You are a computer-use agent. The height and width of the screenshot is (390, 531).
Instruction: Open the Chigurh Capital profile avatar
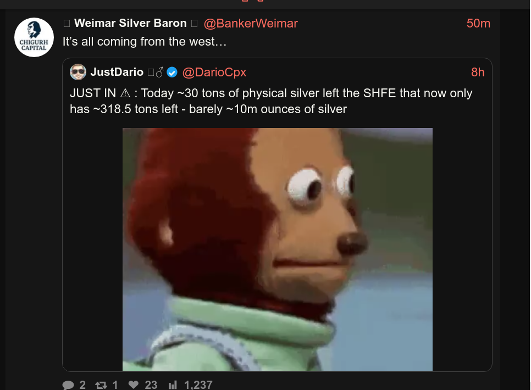click(x=34, y=37)
